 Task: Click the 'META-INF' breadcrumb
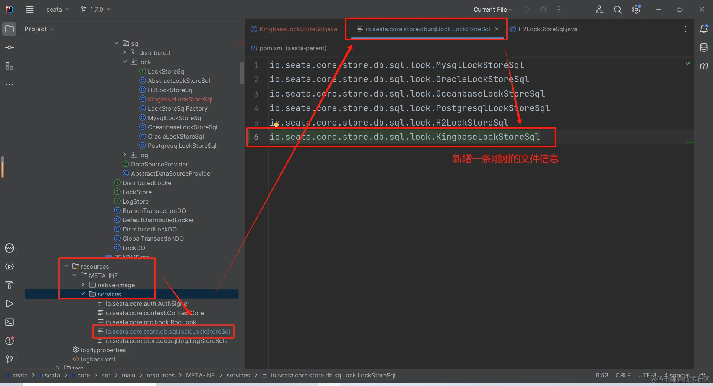(200, 375)
